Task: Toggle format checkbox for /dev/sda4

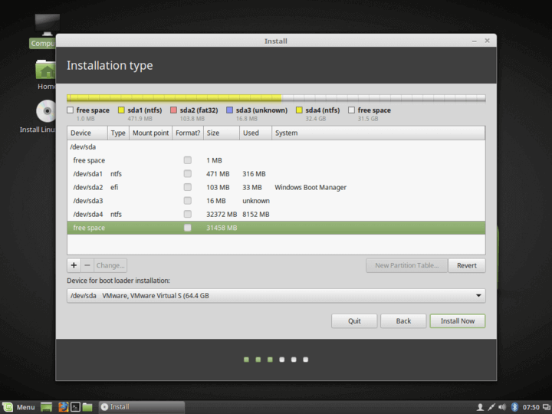Action: coord(187,214)
